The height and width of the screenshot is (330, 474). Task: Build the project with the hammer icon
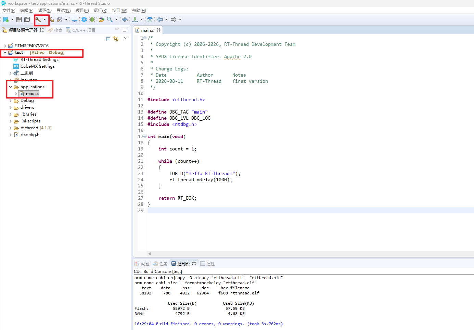(38, 19)
